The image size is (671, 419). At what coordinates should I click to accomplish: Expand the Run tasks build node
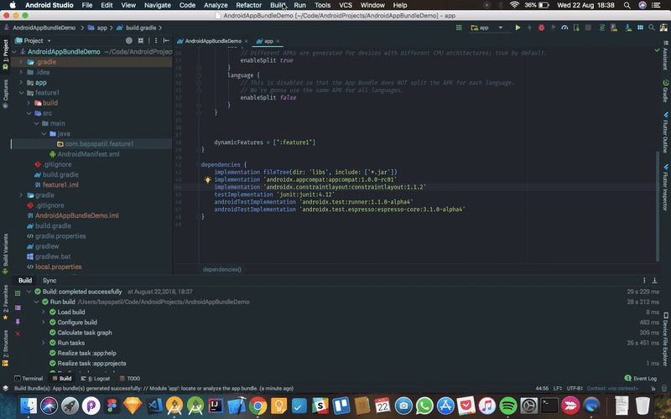tap(44, 343)
